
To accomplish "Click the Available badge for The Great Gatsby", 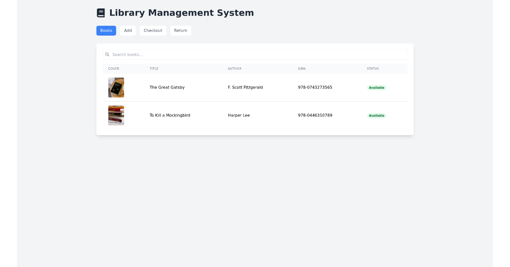I will (377, 87).
